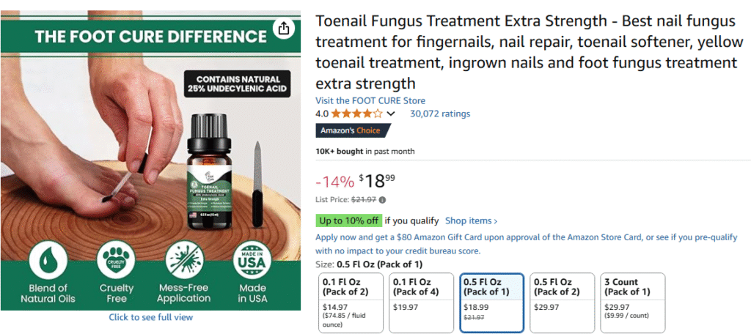Click to see full view link
This screenshot has width=751, height=334.
(151, 317)
